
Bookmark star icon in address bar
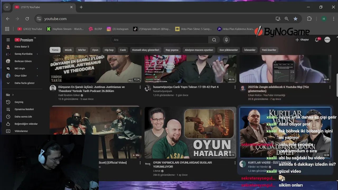295,19
